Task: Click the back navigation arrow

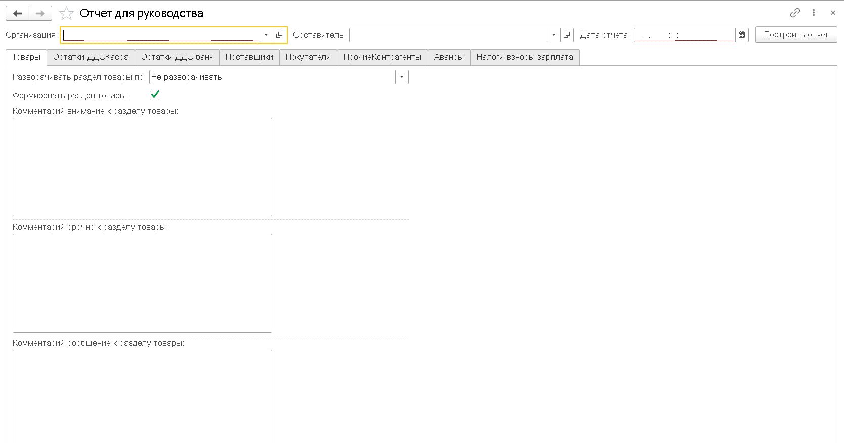Action: [x=17, y=14]
